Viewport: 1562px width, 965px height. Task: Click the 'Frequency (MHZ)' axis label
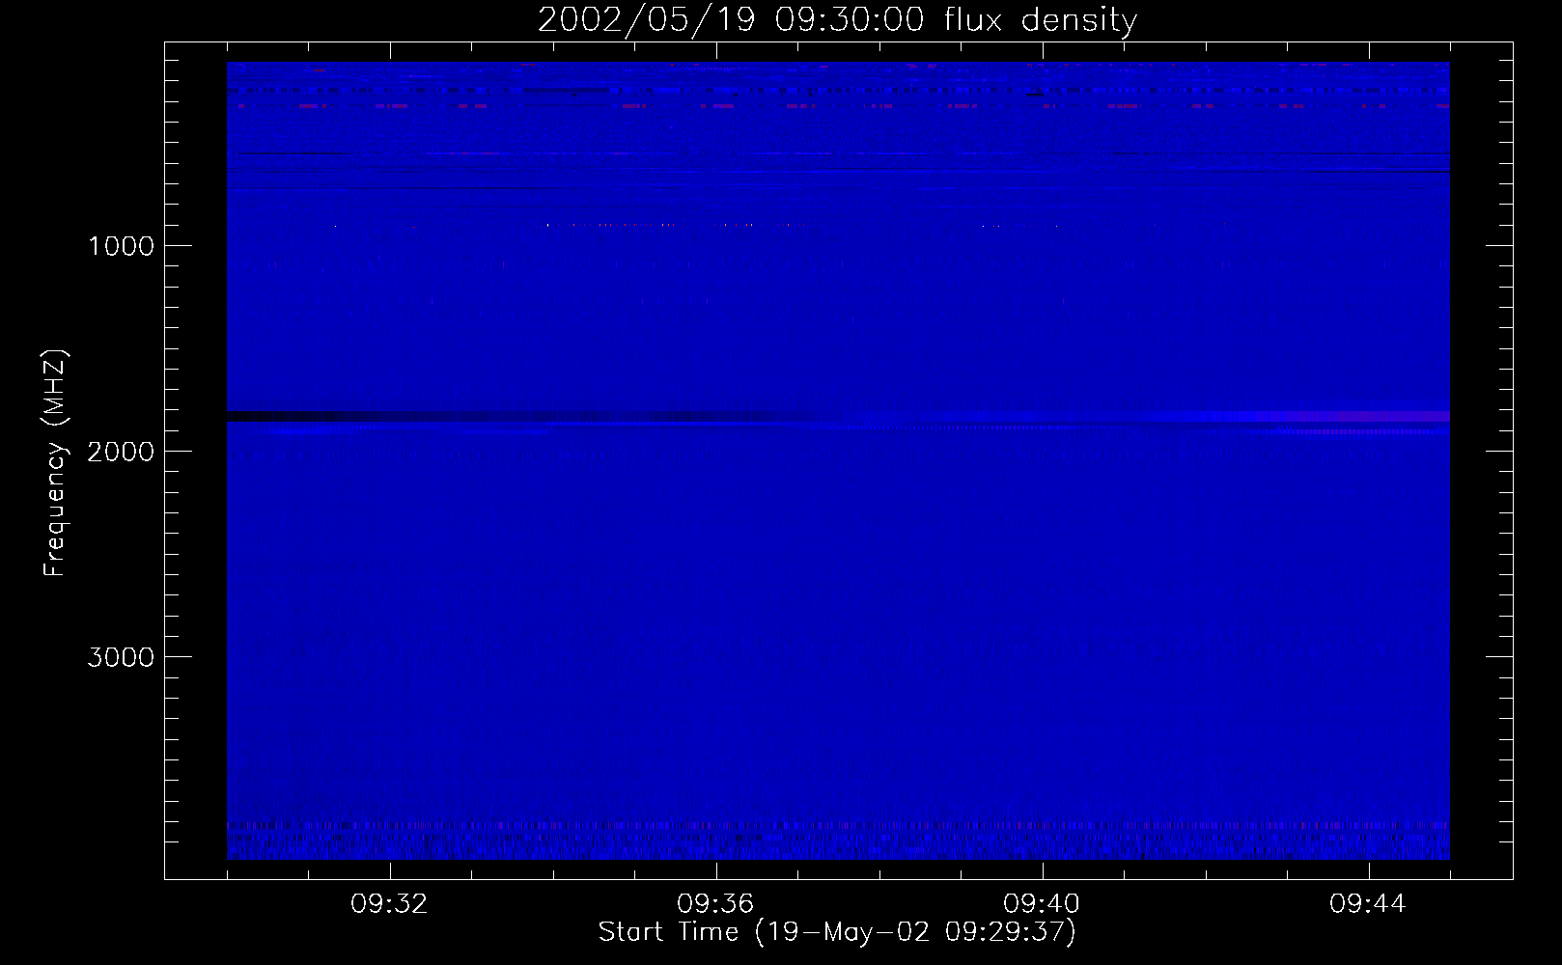[x=55, y=463]
